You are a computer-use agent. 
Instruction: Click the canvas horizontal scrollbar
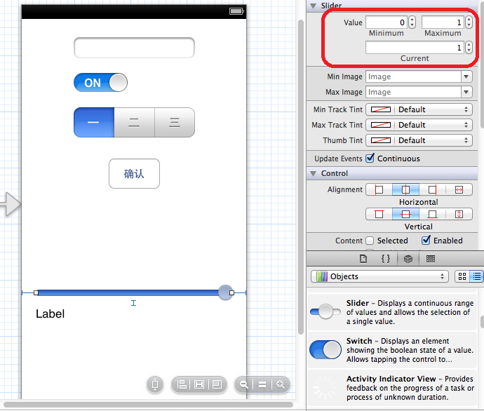point(148,404)
